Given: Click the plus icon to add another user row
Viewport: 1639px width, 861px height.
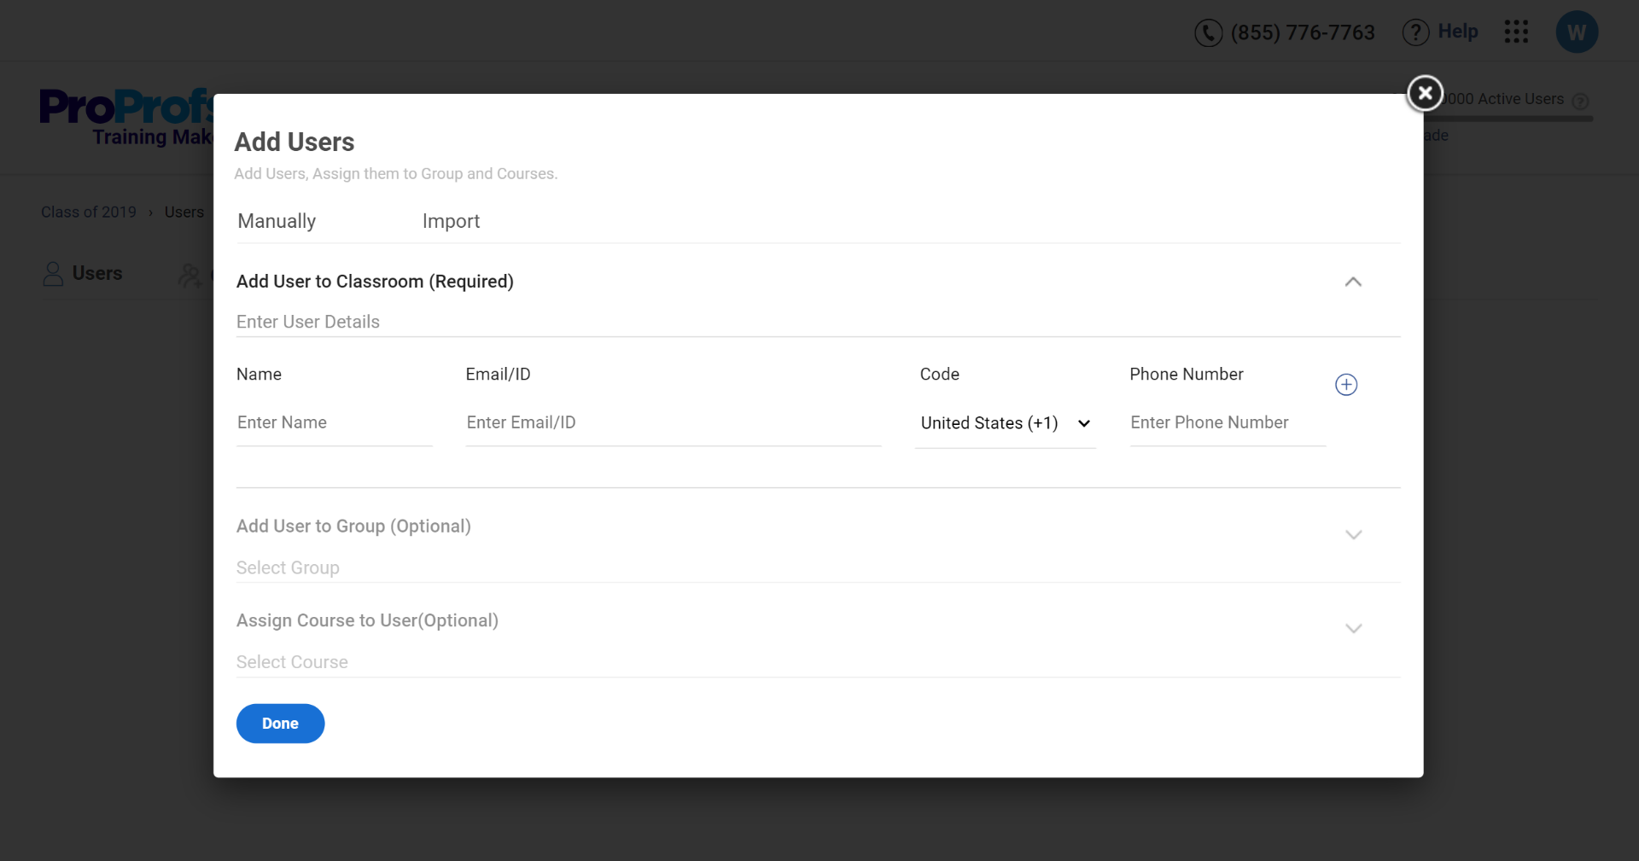Looking at the screenshot, I should pos(1346,385).
